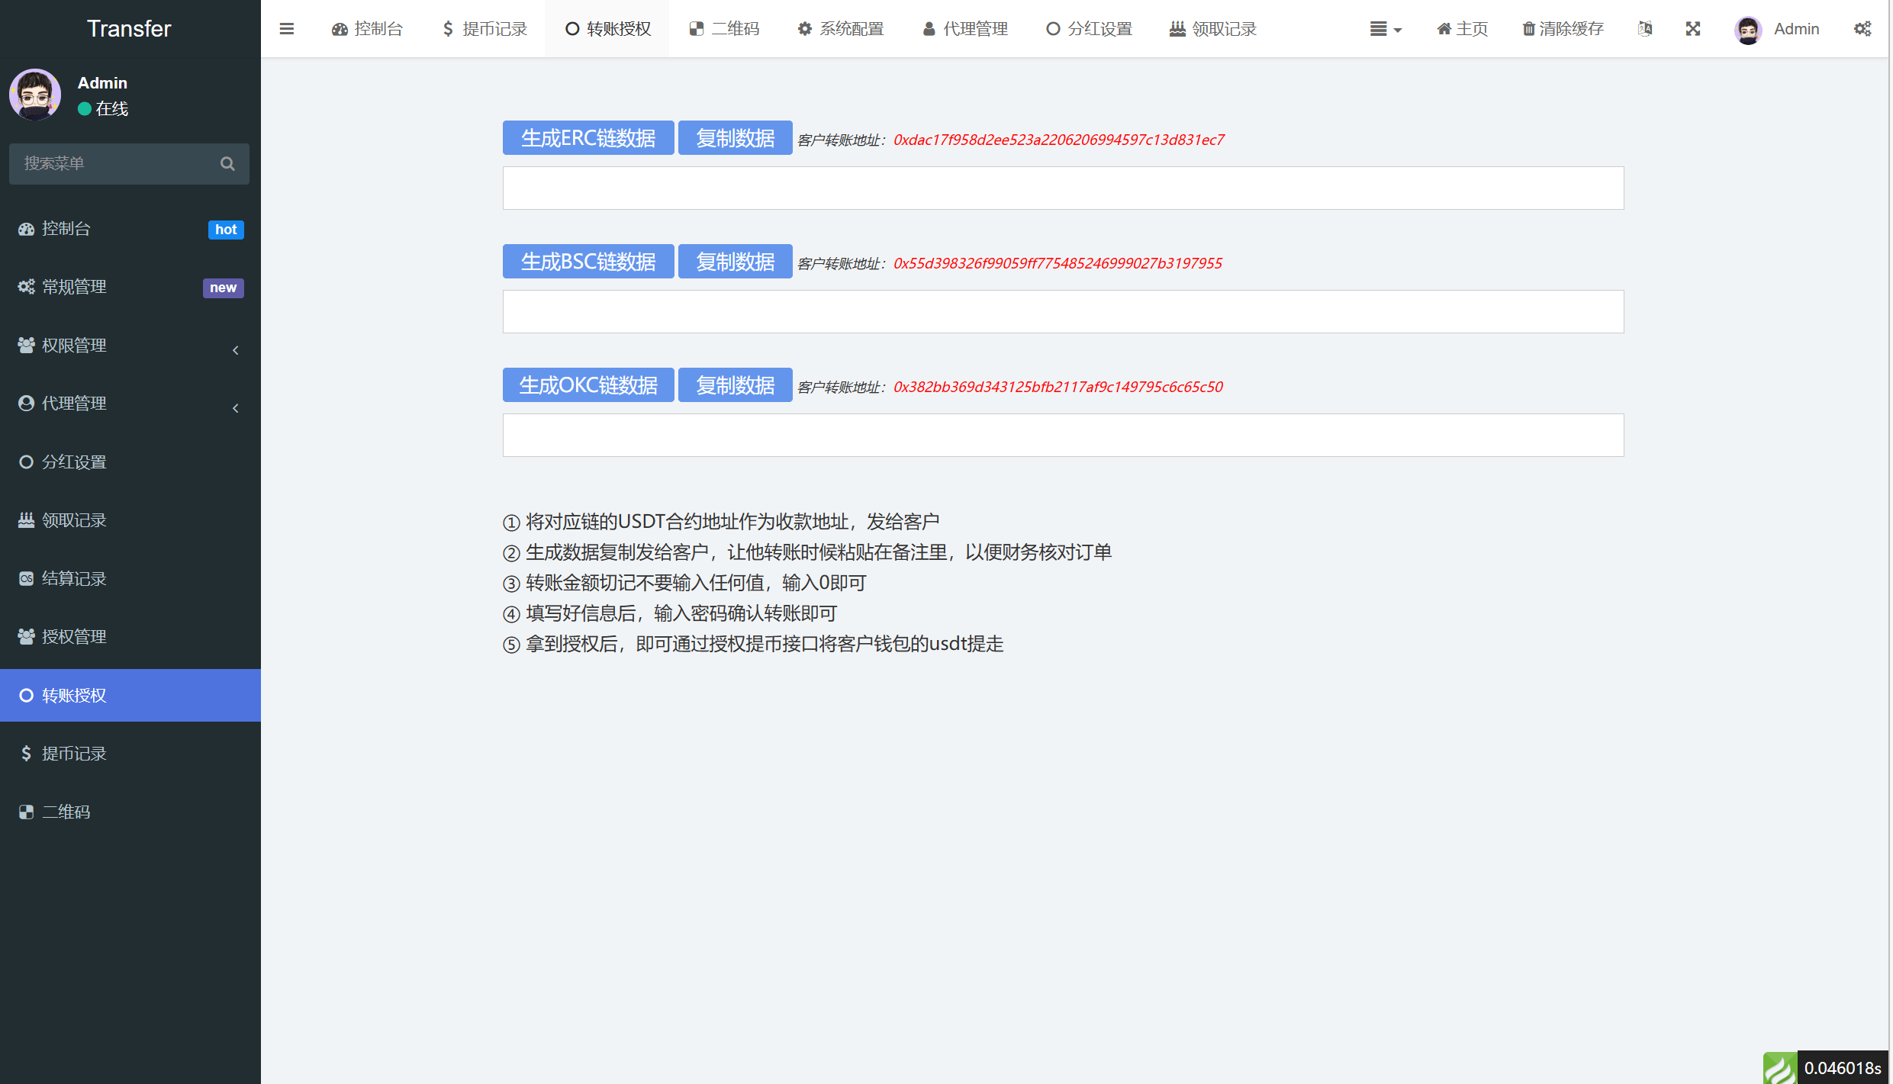This screenshot has width=1893, height=1084.
Task: Click the dashboard icon beside sidebar 控制台
Action: coord(26,229)
